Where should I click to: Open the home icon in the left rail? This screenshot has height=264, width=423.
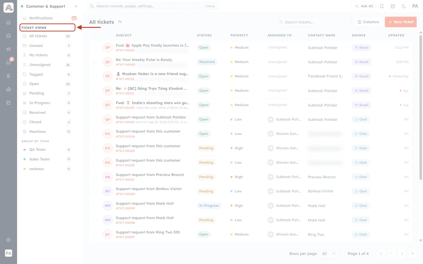point(9,22)
